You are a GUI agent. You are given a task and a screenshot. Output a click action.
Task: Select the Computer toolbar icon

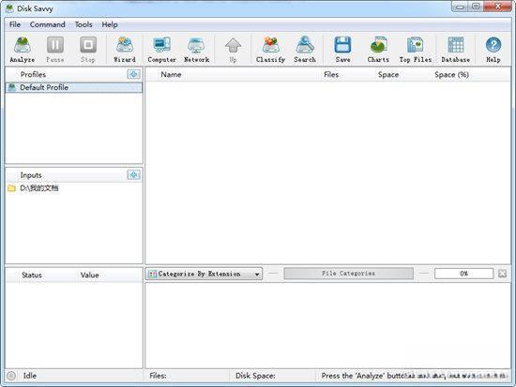pyautogui.click(x=162, y=50)
